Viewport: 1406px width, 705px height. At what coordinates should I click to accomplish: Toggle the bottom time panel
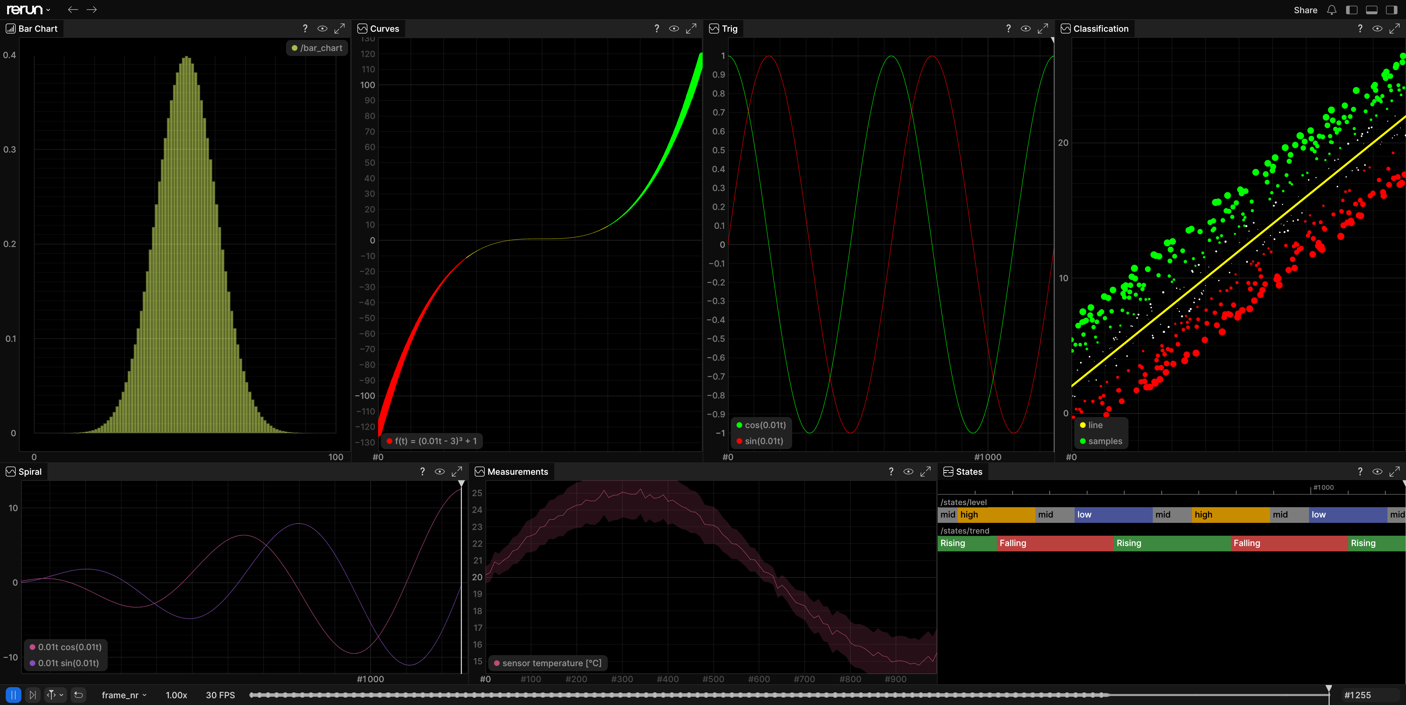coord(1372,10)
